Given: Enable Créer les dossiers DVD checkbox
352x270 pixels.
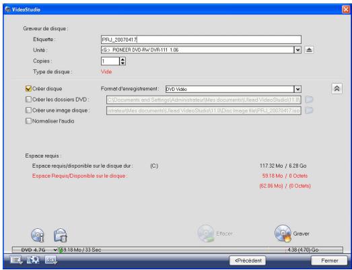Looking at the screenshot, I should click(x=28, y=99).
